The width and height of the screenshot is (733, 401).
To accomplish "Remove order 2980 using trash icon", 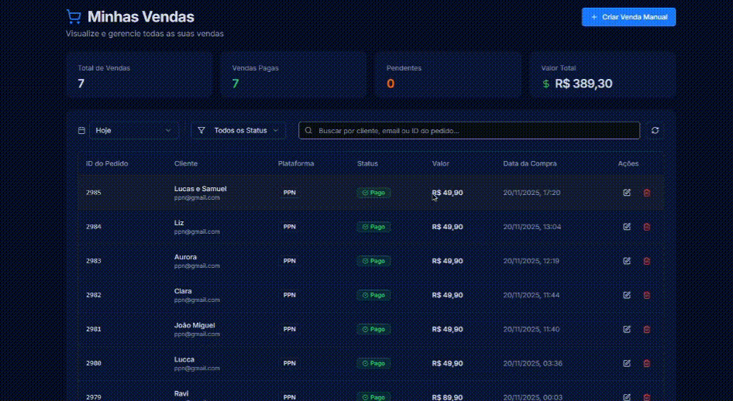I will (647, 363).
